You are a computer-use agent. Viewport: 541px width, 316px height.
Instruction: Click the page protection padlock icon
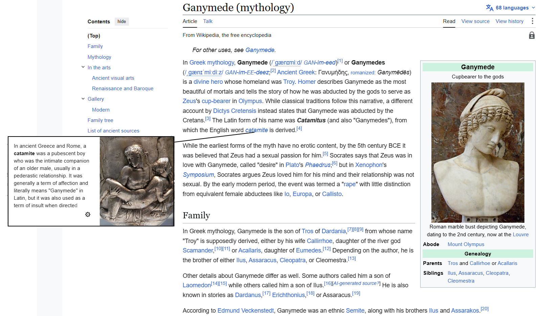point(532,35)
